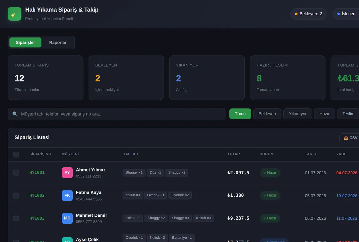Filter orders by Yıkanıyor
359x242 pixels.
pos(298,114)
